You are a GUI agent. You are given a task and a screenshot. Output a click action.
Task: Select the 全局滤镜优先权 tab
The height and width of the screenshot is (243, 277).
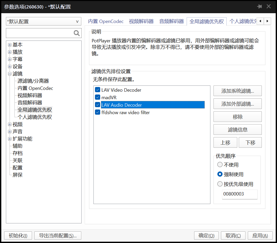coord(207,21)
